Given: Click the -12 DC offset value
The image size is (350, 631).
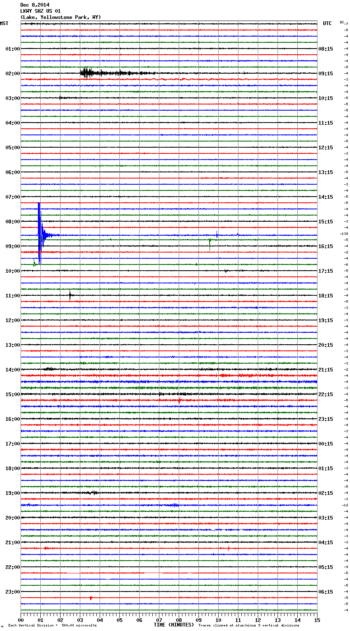Looking at the screenshot, I should [x=345, y=505].
